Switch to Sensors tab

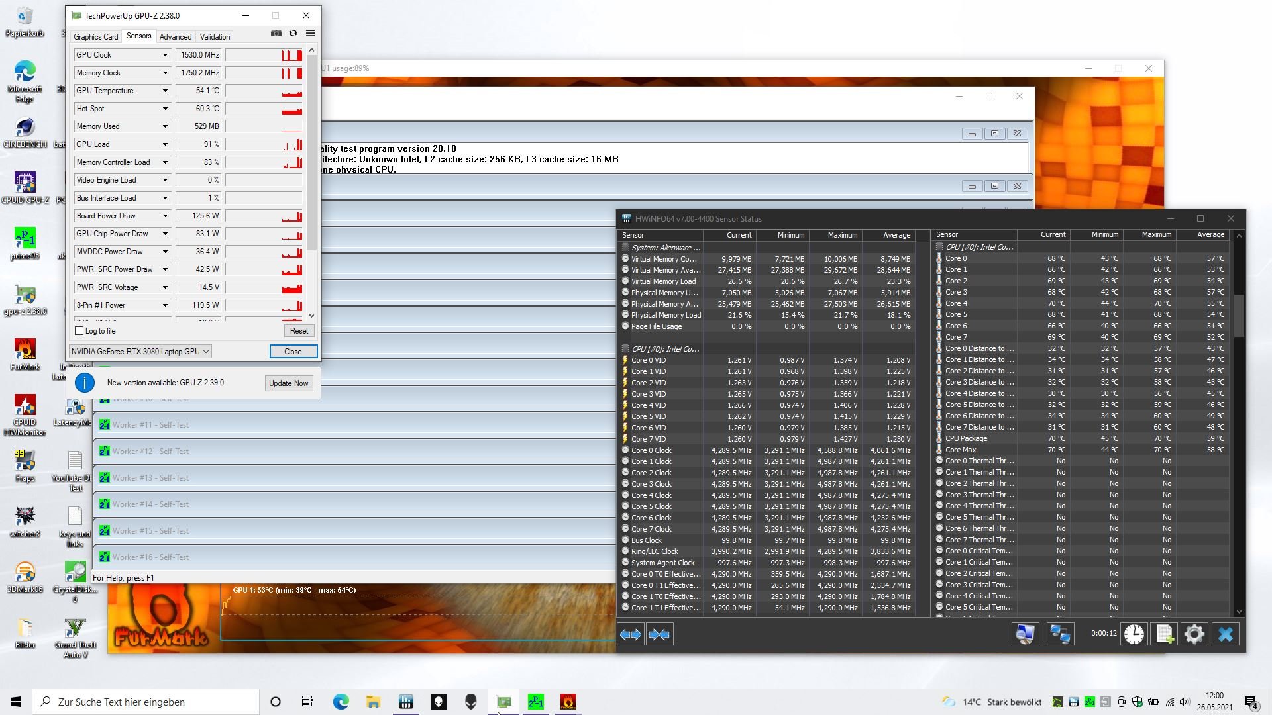138,36
